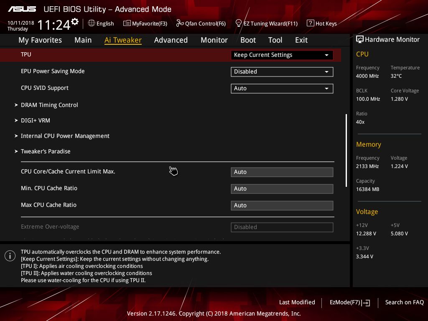Click the Max CPU Cache Ratio field
This screenshot has width=428, height=321.
(x=282, y=205)
